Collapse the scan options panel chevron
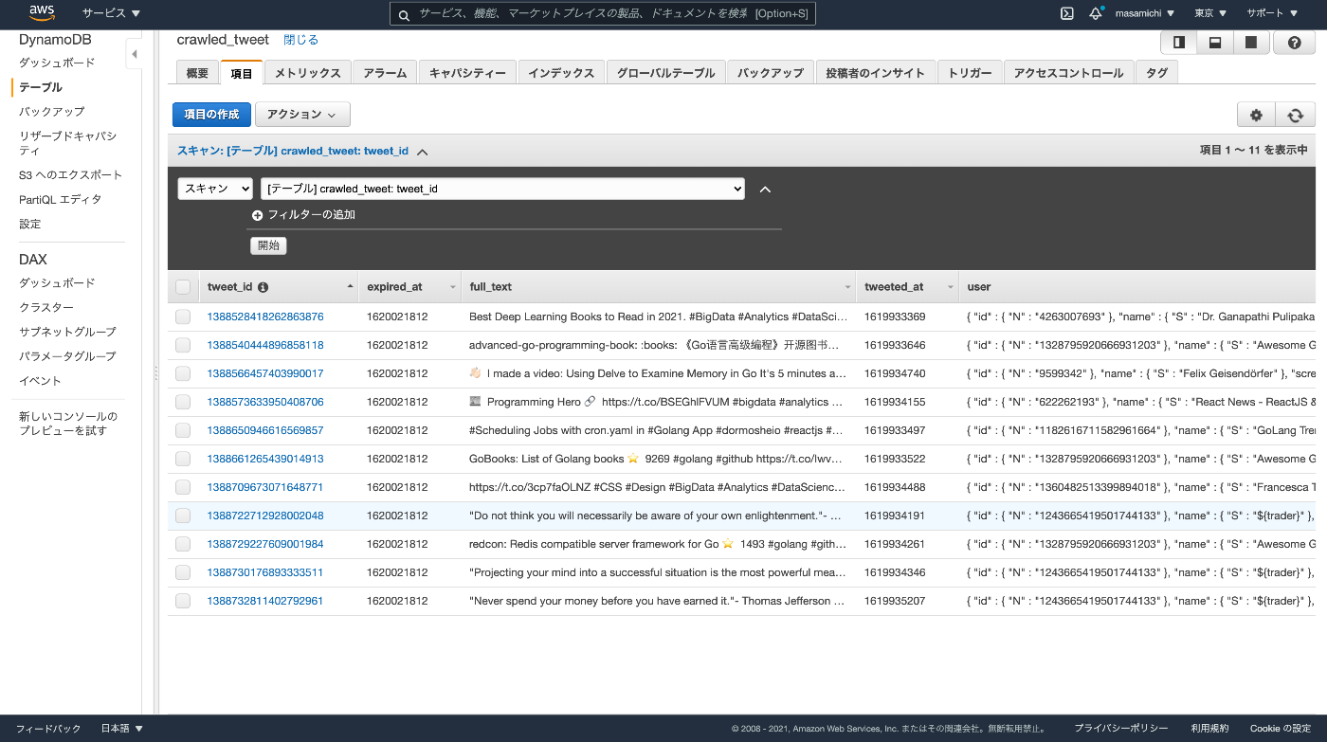Image resolution: width=1327 pixels, height=742 pixels. [766, 189]
